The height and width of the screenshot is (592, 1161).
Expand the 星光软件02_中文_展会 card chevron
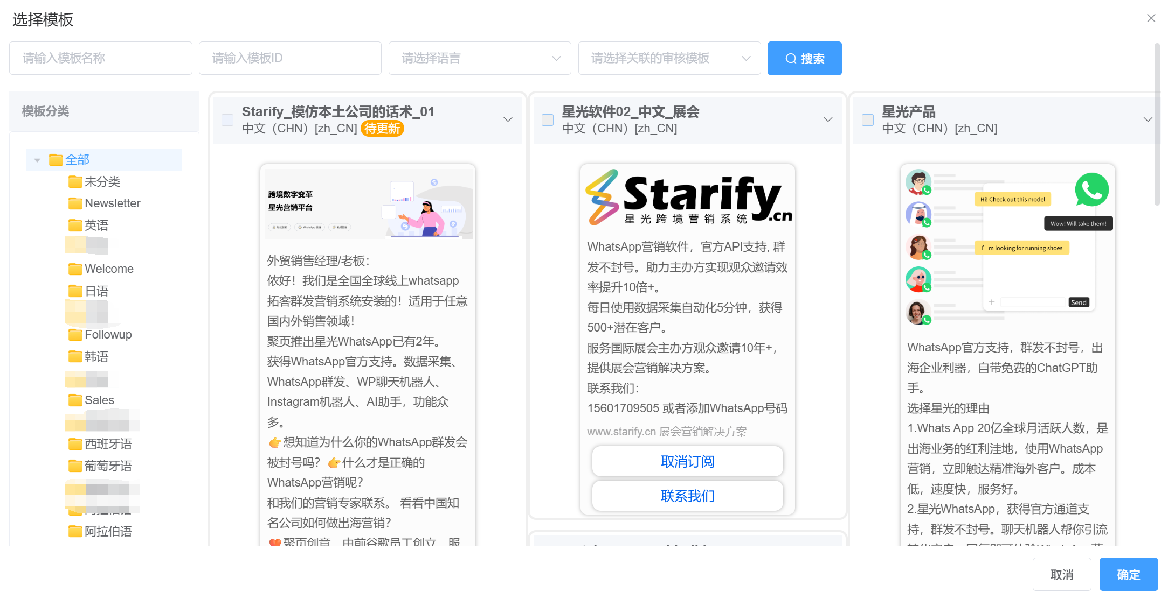pos(828,119)
